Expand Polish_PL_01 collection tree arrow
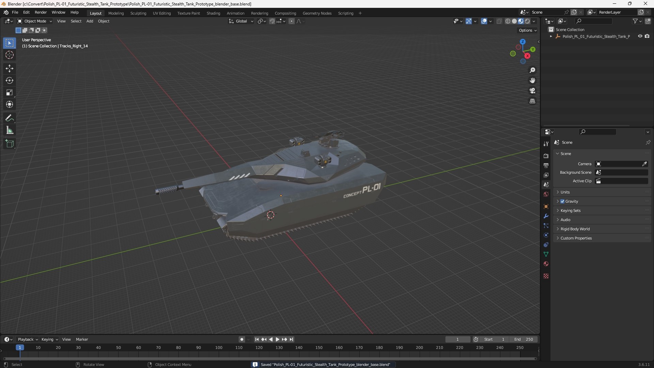Screen dimensions: 654x368 tap(551, 36)
